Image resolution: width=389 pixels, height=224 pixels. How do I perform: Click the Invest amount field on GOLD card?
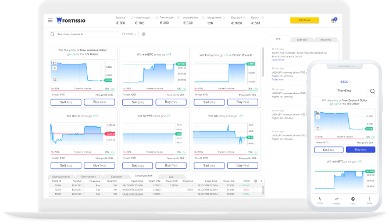coord(83,158)
